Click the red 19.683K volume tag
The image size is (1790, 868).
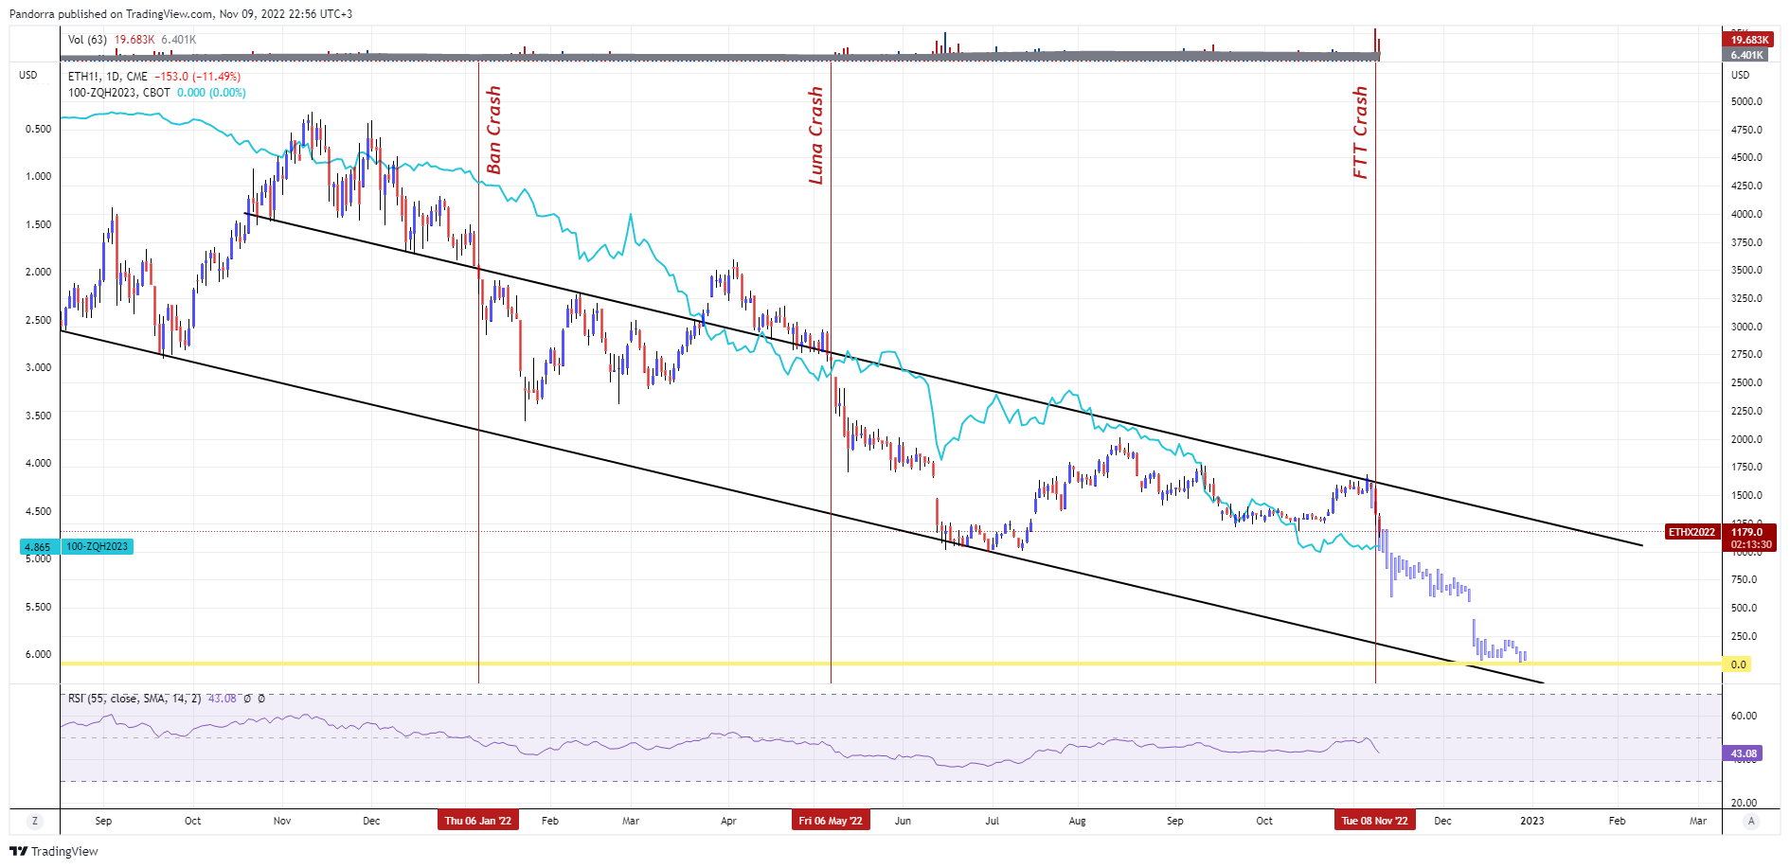pos(1748,40)
